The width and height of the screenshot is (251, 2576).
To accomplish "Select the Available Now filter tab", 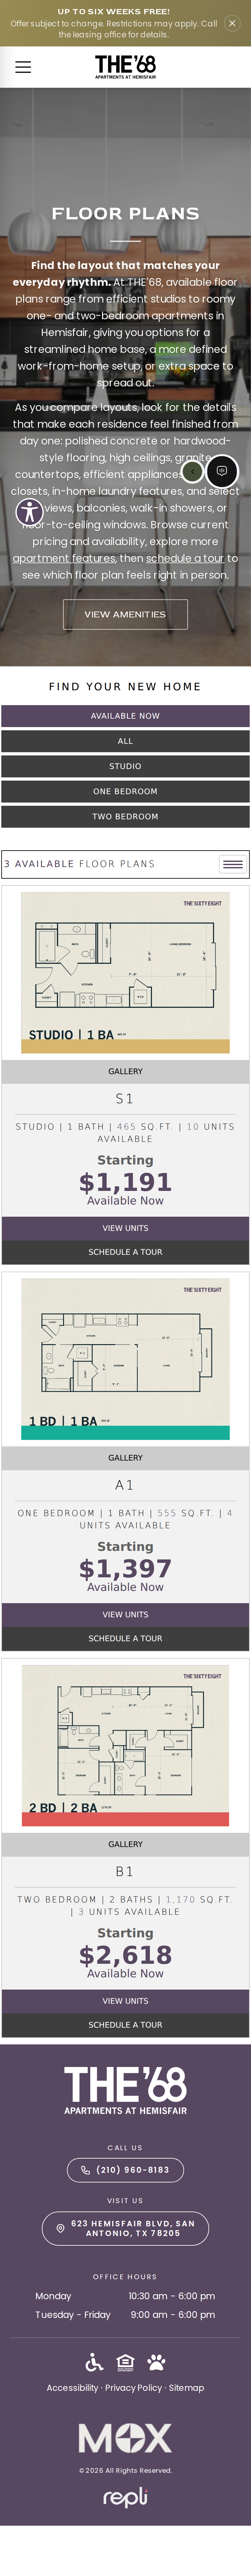I will pyautogui.click(x=126, y=716).
